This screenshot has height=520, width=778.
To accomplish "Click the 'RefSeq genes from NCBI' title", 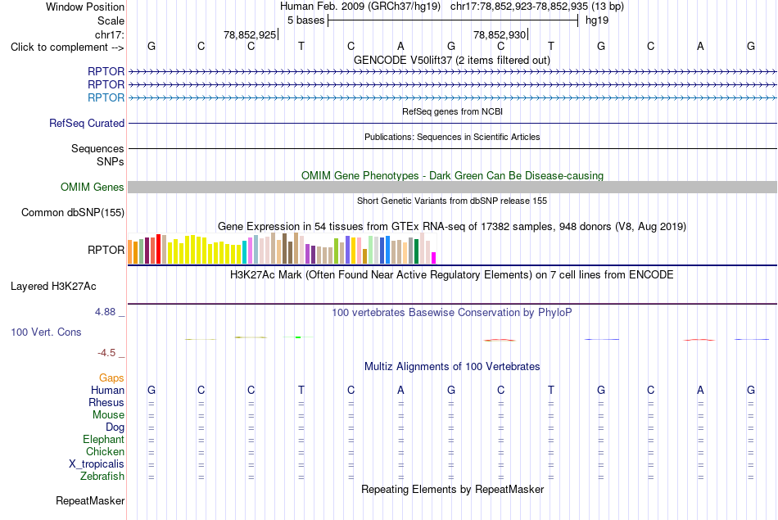I will (x=453, y=111).
